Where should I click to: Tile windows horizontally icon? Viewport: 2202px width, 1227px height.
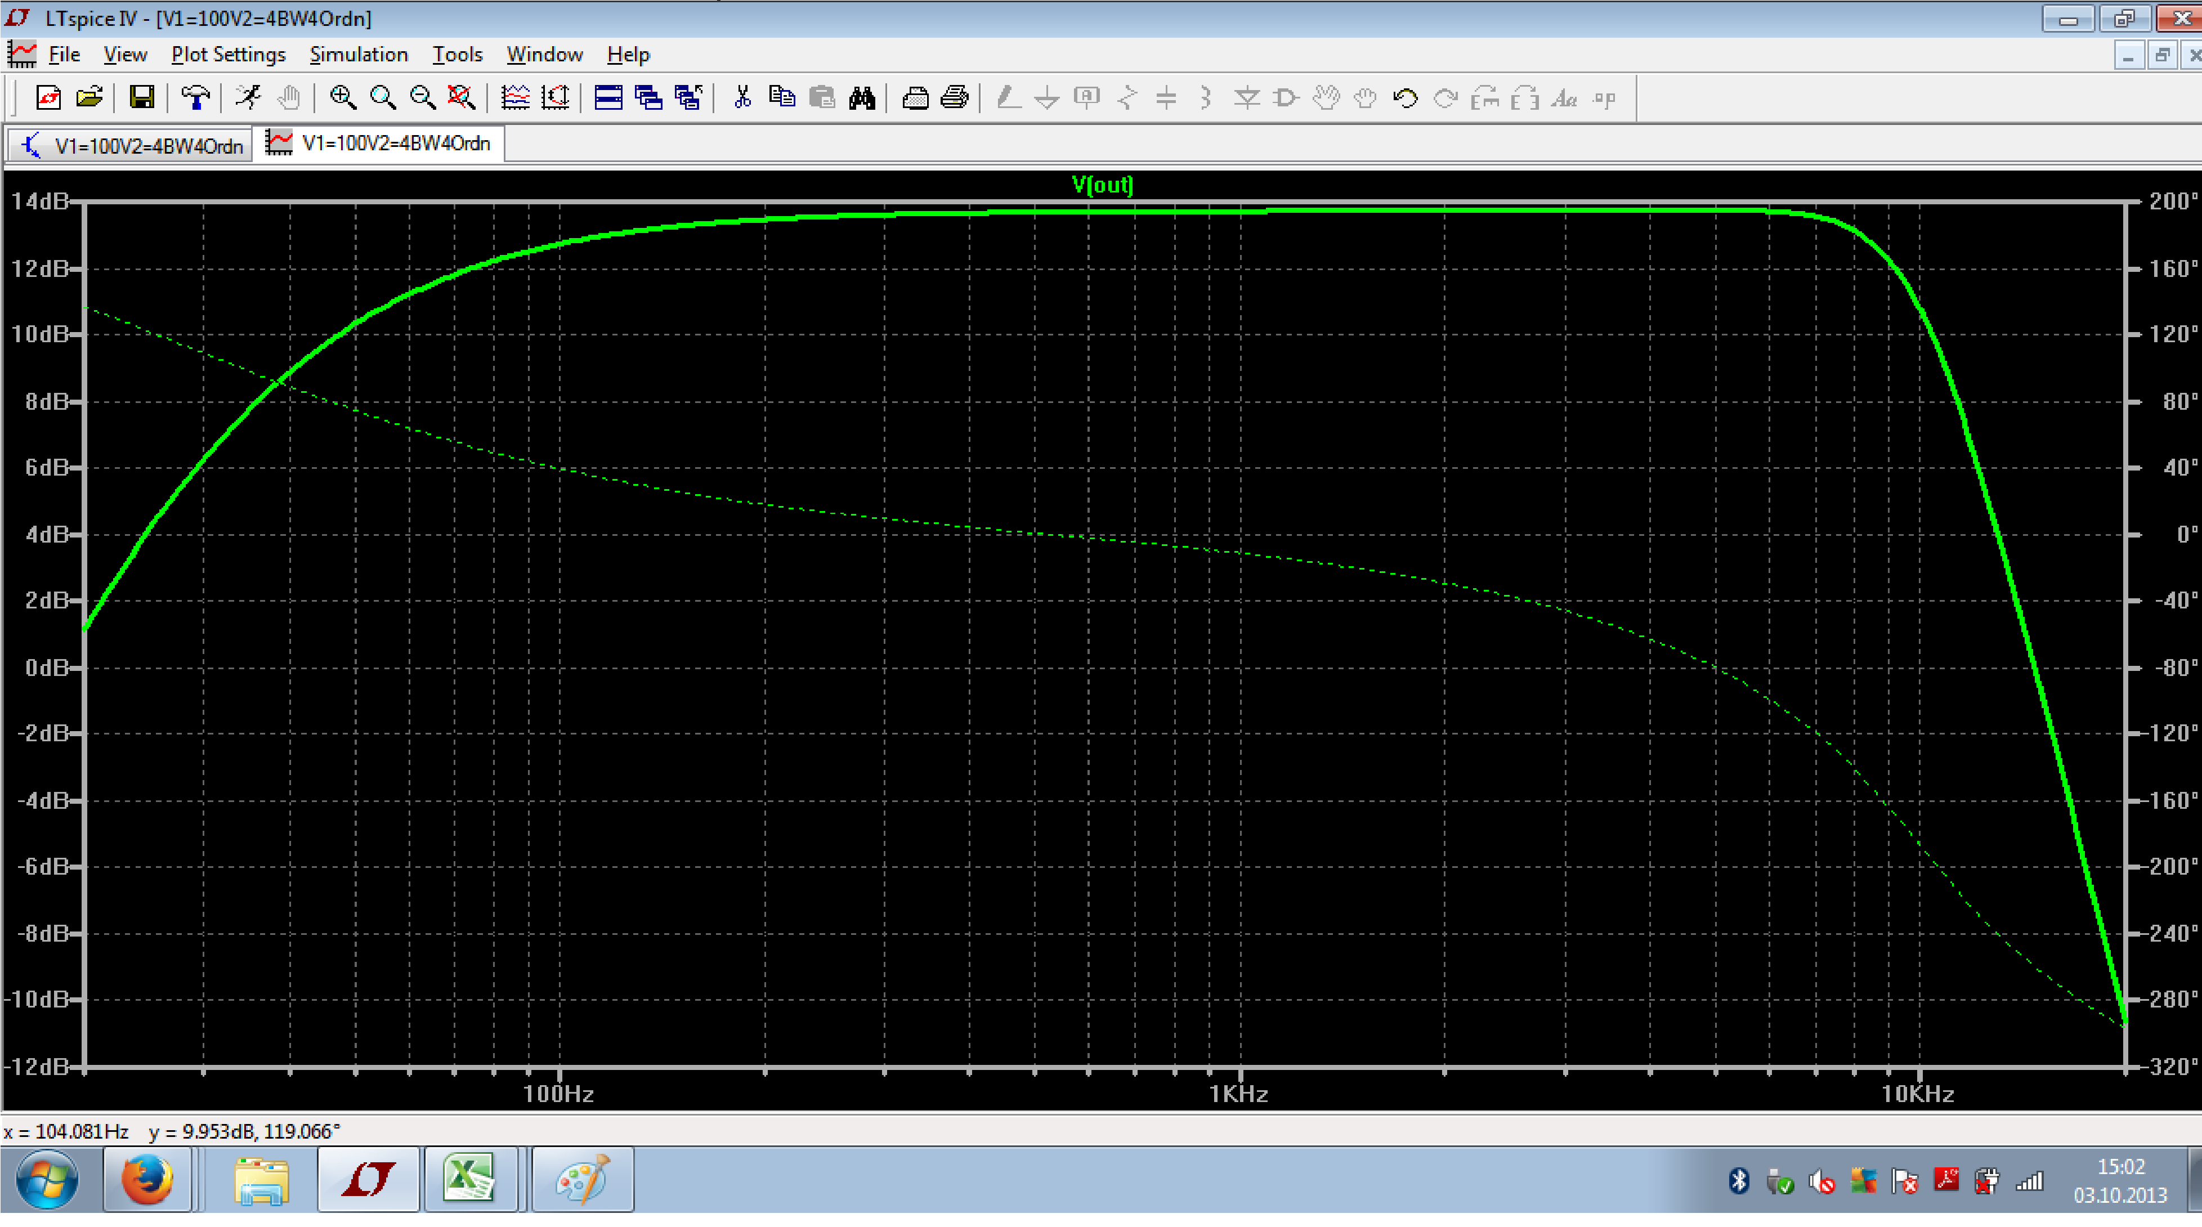[608, 97]
